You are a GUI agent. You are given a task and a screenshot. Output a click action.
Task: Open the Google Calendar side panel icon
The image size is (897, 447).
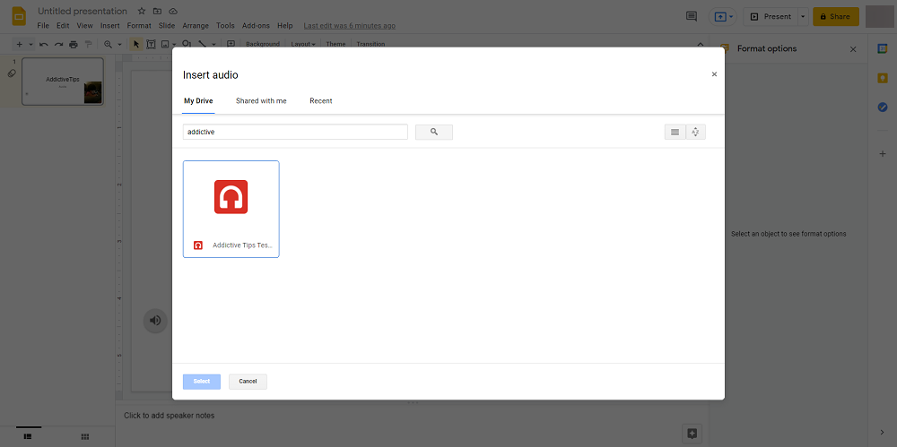pos(883,48)
